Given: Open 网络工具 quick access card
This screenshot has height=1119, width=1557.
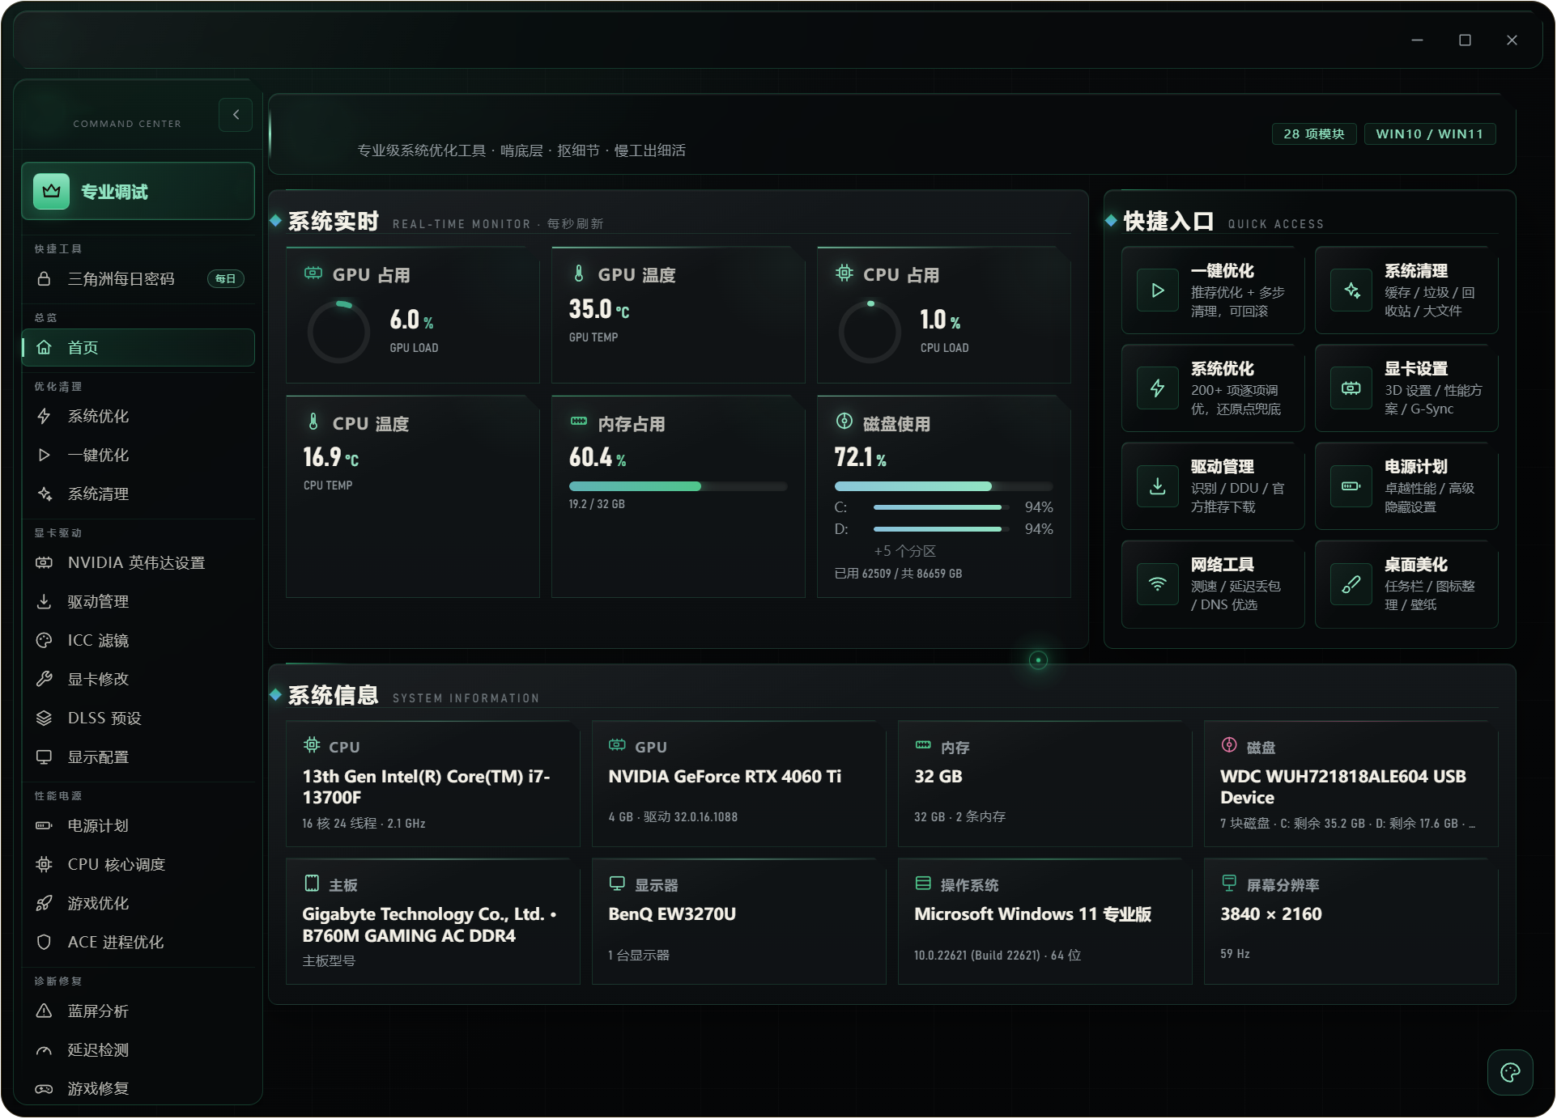Looking at the screenshot, I should click(x=1213, y=584).
